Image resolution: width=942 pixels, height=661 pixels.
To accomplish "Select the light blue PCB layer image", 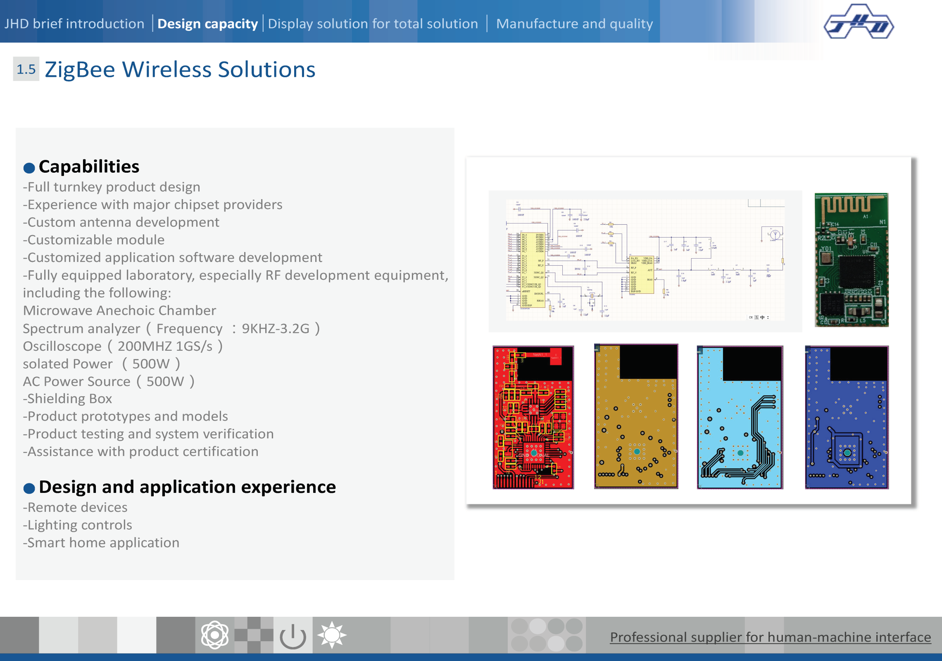I will tap(740, 417).
